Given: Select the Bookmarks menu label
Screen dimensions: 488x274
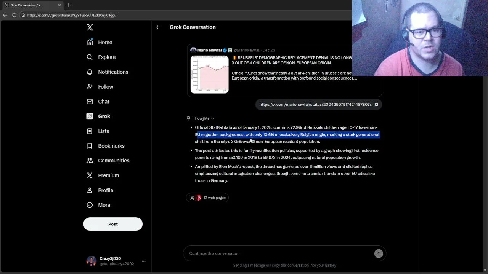Looking at the screenshot, I should (111, 146).
